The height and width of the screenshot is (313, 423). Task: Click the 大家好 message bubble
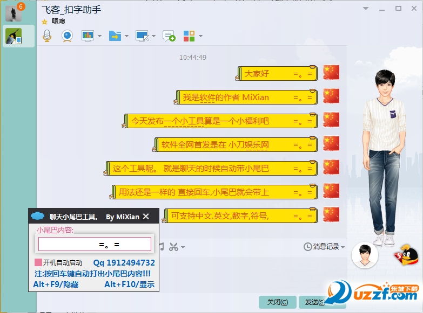276,73
